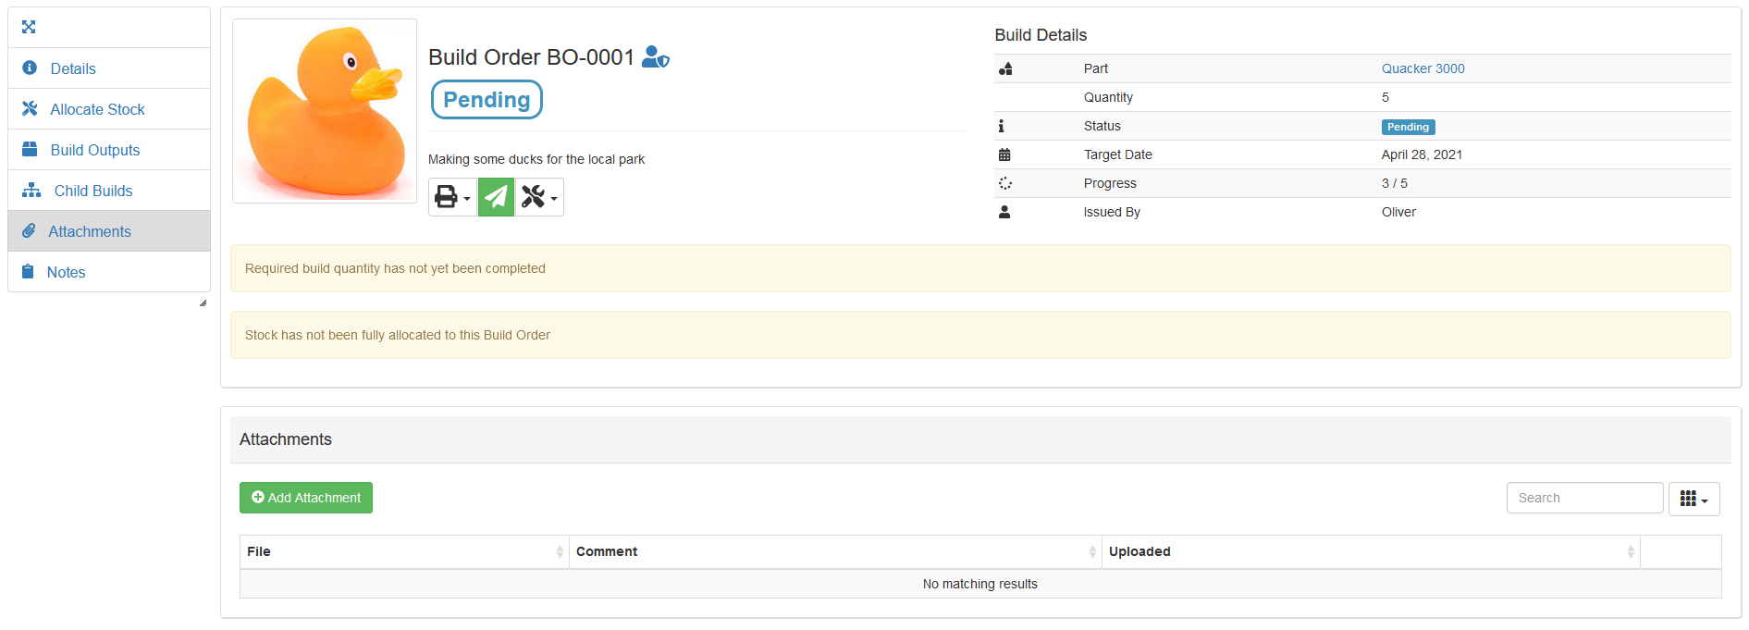Click the Build Outputs box icon
The height and width of the screenshot is (630, 1749).
point(30,150)
